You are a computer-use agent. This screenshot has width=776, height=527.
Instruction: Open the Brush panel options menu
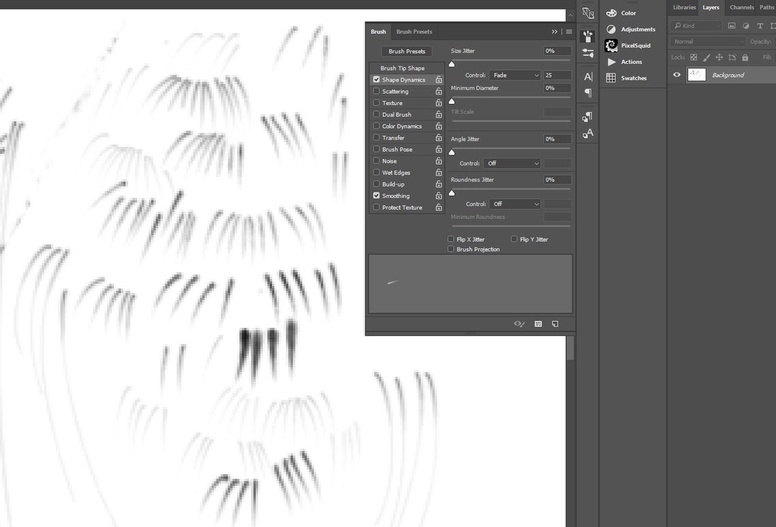569,32
